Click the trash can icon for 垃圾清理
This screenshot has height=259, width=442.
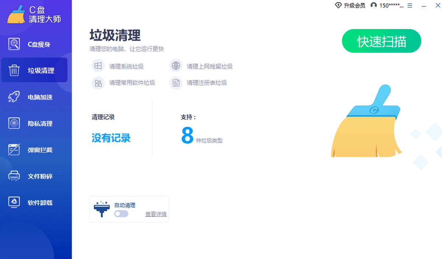click(14, 70)
